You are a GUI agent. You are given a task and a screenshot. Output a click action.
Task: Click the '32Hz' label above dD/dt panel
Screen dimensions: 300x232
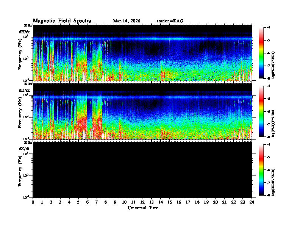[x=28, y=84]
